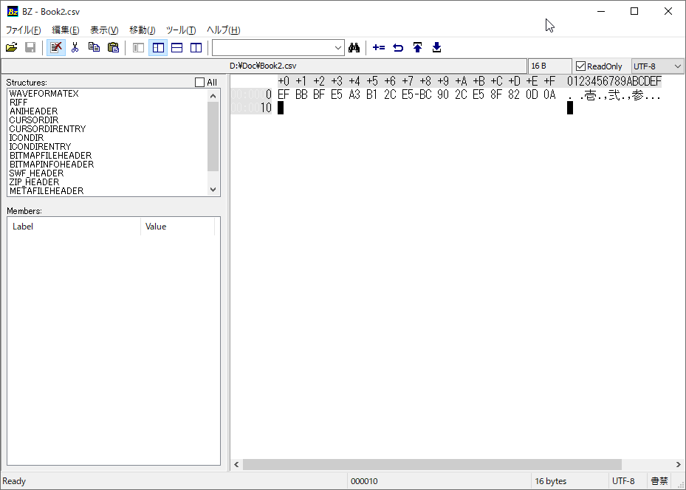Viewport: 686px width, 490px height.
Task: Click the hex view scroll-right arrow
Action: click(678, 464)
